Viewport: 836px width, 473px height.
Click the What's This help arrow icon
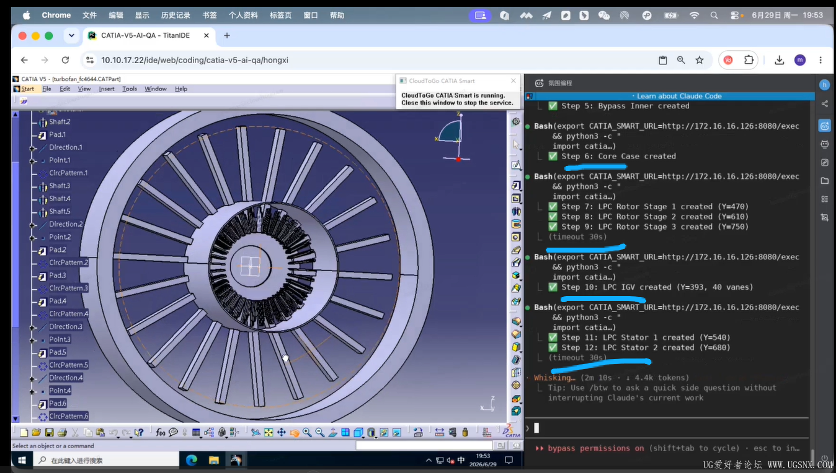(139, 432)
